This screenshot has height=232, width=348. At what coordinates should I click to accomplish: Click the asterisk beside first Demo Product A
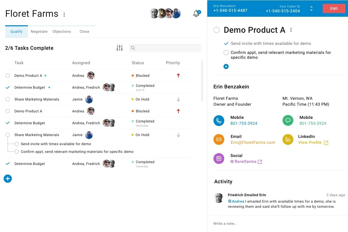pos(45,76)
